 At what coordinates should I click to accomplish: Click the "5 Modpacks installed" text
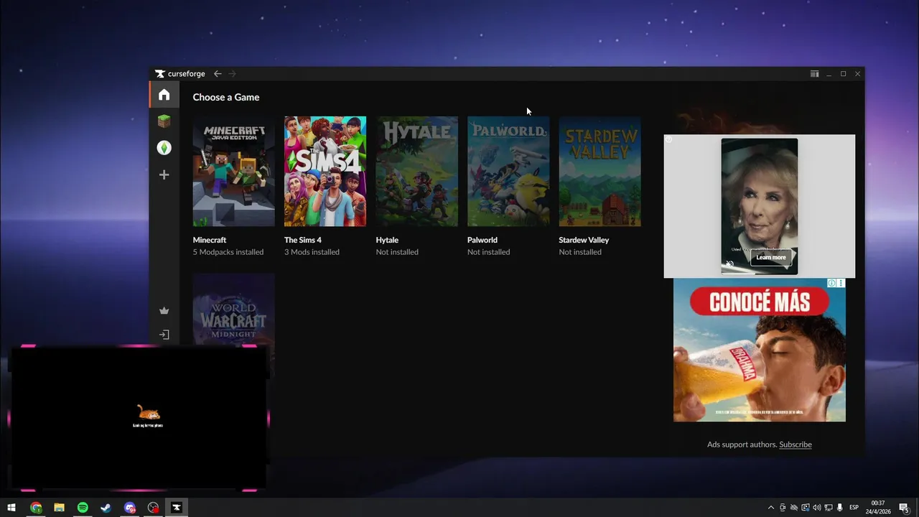coord(228,252)
